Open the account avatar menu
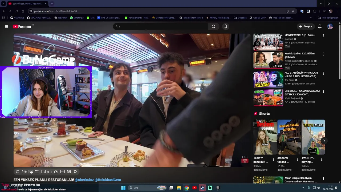The height and width of the screenshot is (192, 341). tap(330, 26)
